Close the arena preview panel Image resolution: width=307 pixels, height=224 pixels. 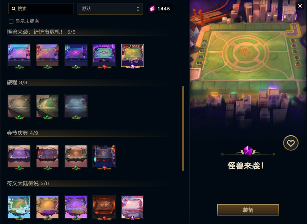(x=300, y=6)
